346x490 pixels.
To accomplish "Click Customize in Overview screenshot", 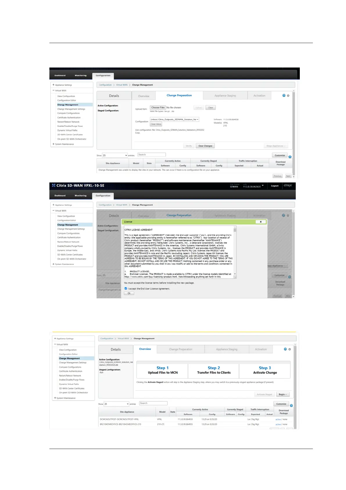I will tap(281, 404).
